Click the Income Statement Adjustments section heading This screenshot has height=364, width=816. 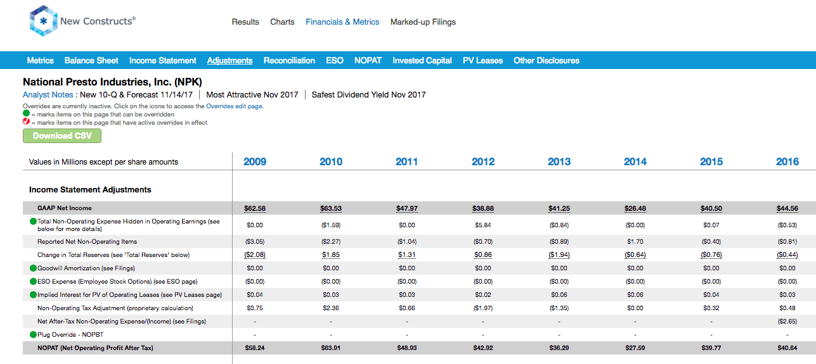point(90,189)
